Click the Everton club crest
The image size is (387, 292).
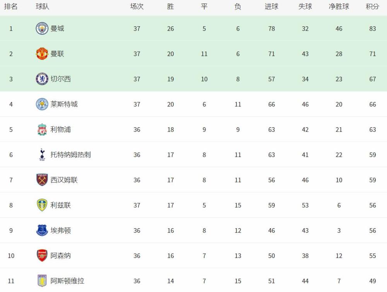(42, 231)
